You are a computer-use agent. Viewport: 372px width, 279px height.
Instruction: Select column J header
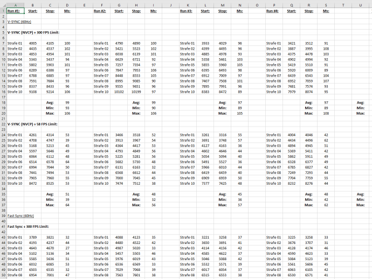pos(170,5)
